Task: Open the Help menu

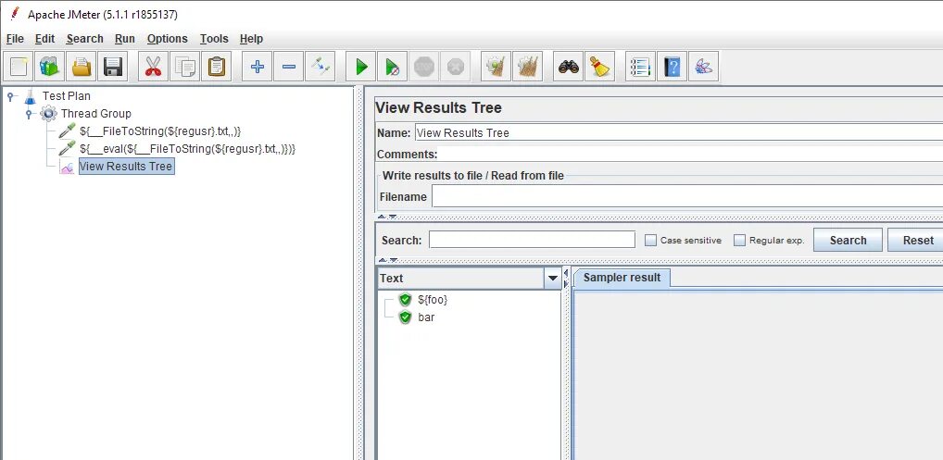Action: 251,39
